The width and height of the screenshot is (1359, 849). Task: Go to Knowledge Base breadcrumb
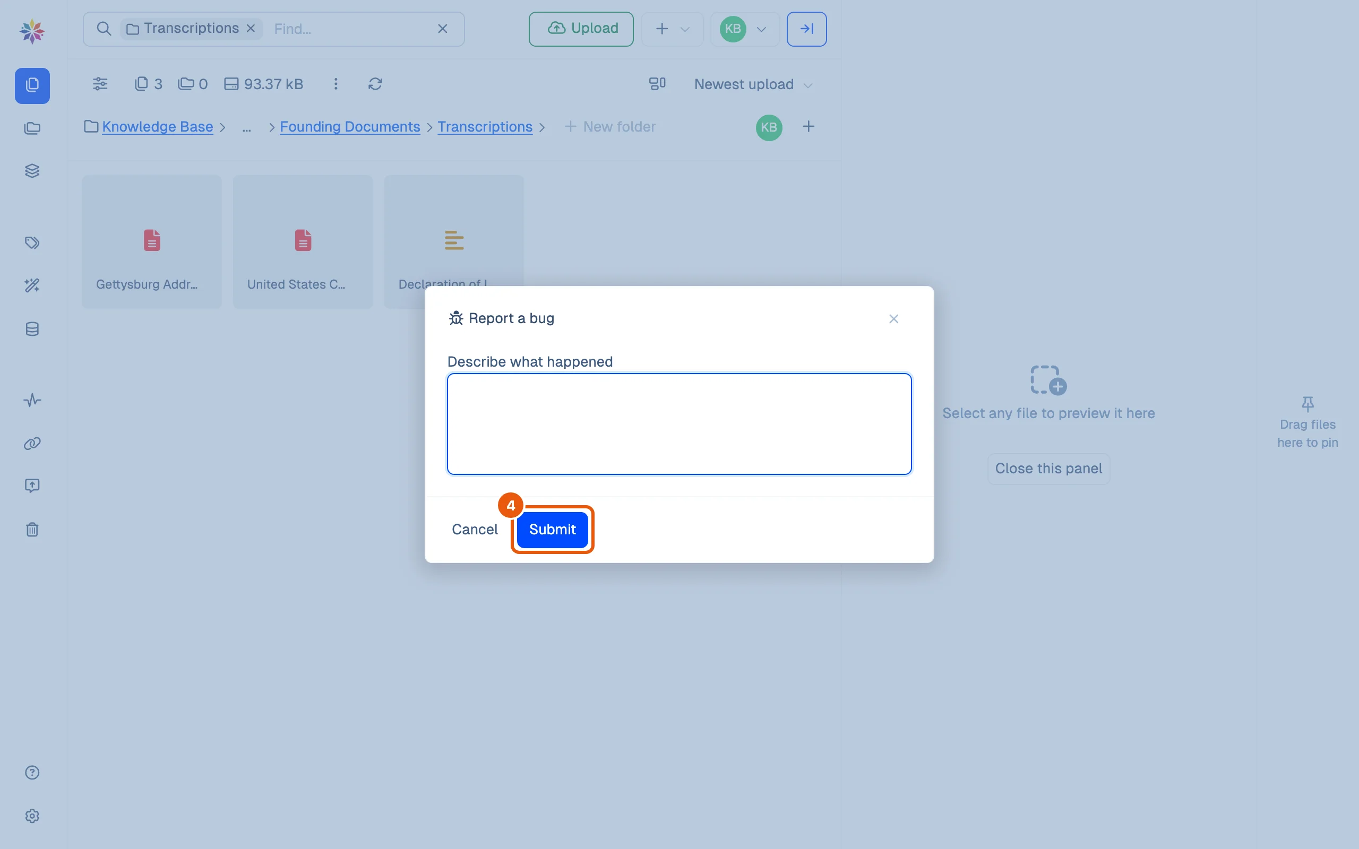[x=157, y=127]
